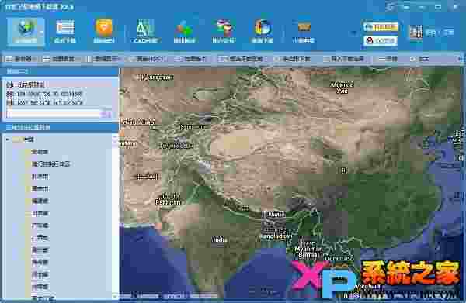Select 澳门特别行政区 in the region tree
Screen dimensions: 466x303
[x=50, y=164]
